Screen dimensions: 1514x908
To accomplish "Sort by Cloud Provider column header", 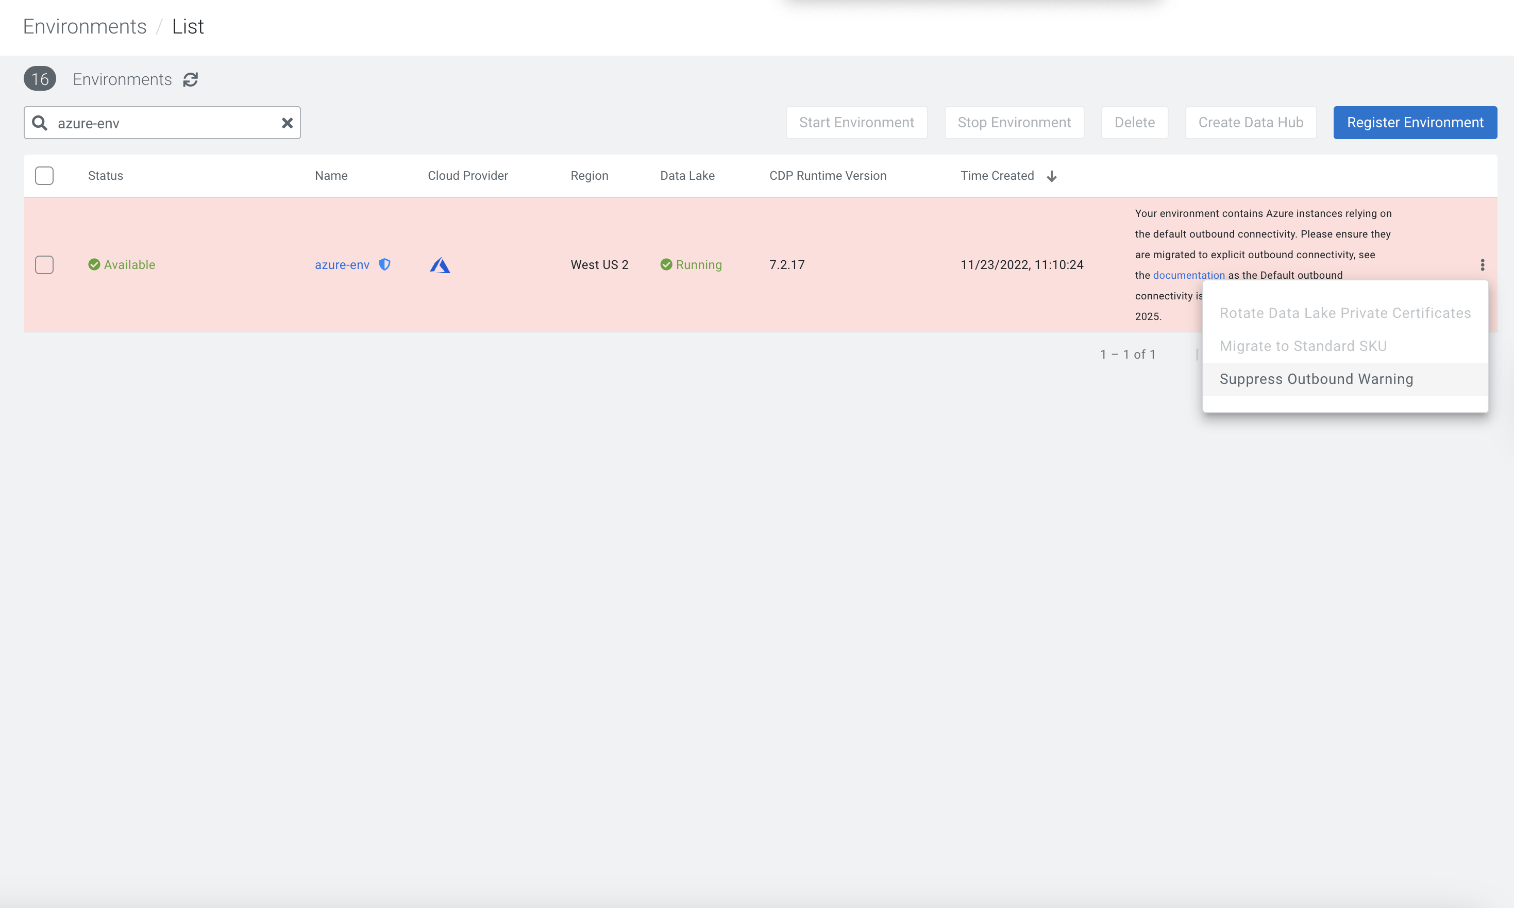I will pyautogui.click(x=467, y=176).
